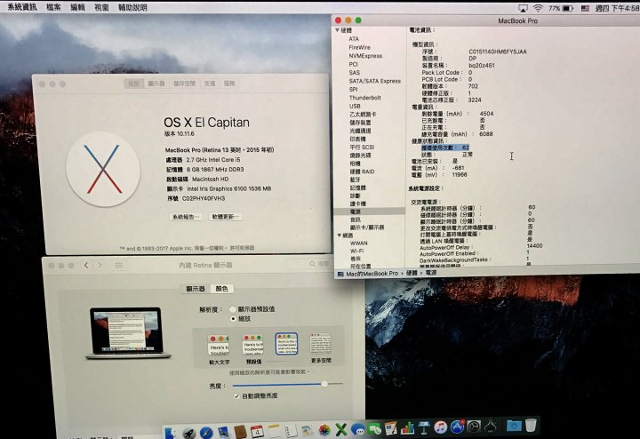
Task: Select the 顯示器 tab in display preferences
Action: click(196, 289)
